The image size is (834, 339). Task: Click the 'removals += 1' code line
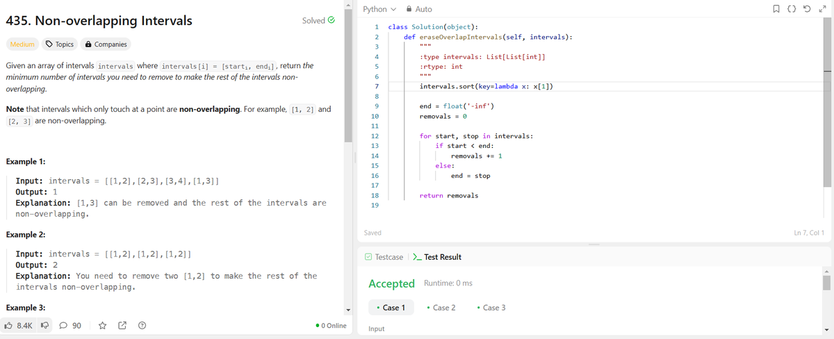(477, 156)
